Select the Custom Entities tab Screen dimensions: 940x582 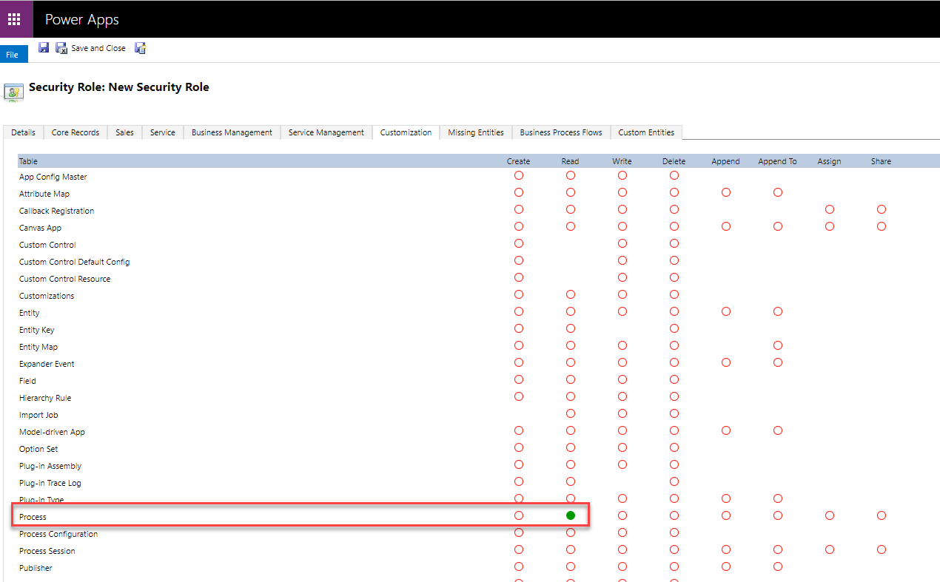tap(645, 132)
